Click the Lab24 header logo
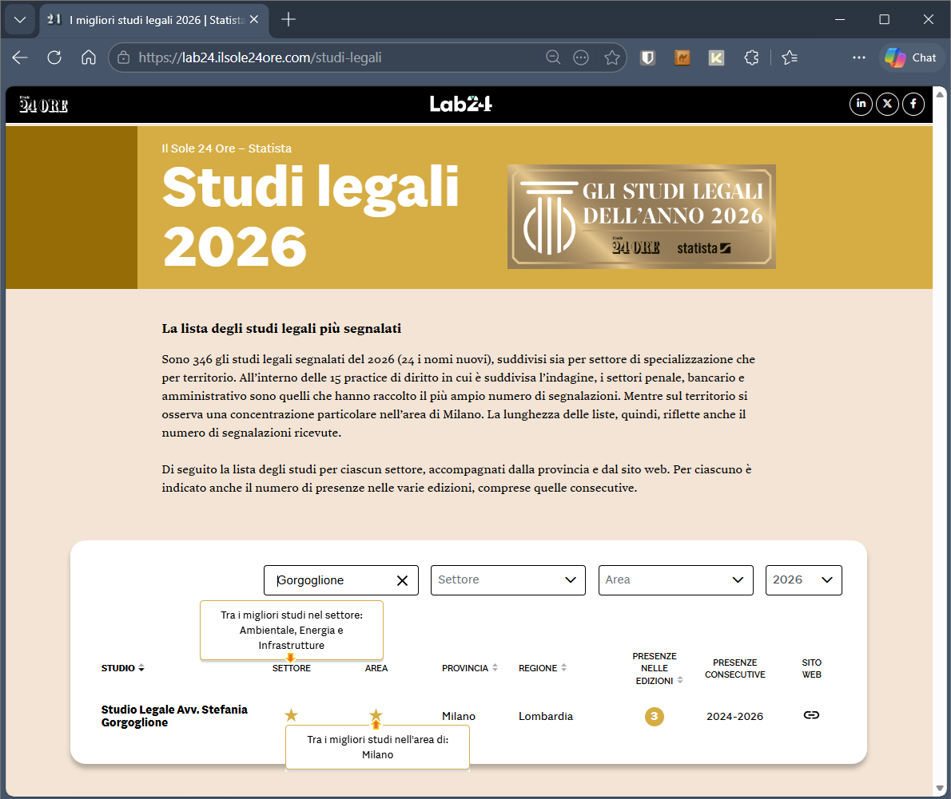Image resolution: width=951 pixels, height=799 pixels. click(x=461, y=105)
